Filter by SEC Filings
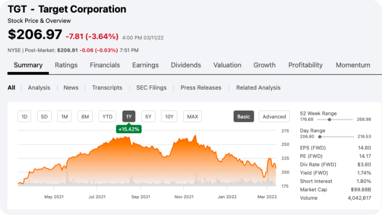 151,88
